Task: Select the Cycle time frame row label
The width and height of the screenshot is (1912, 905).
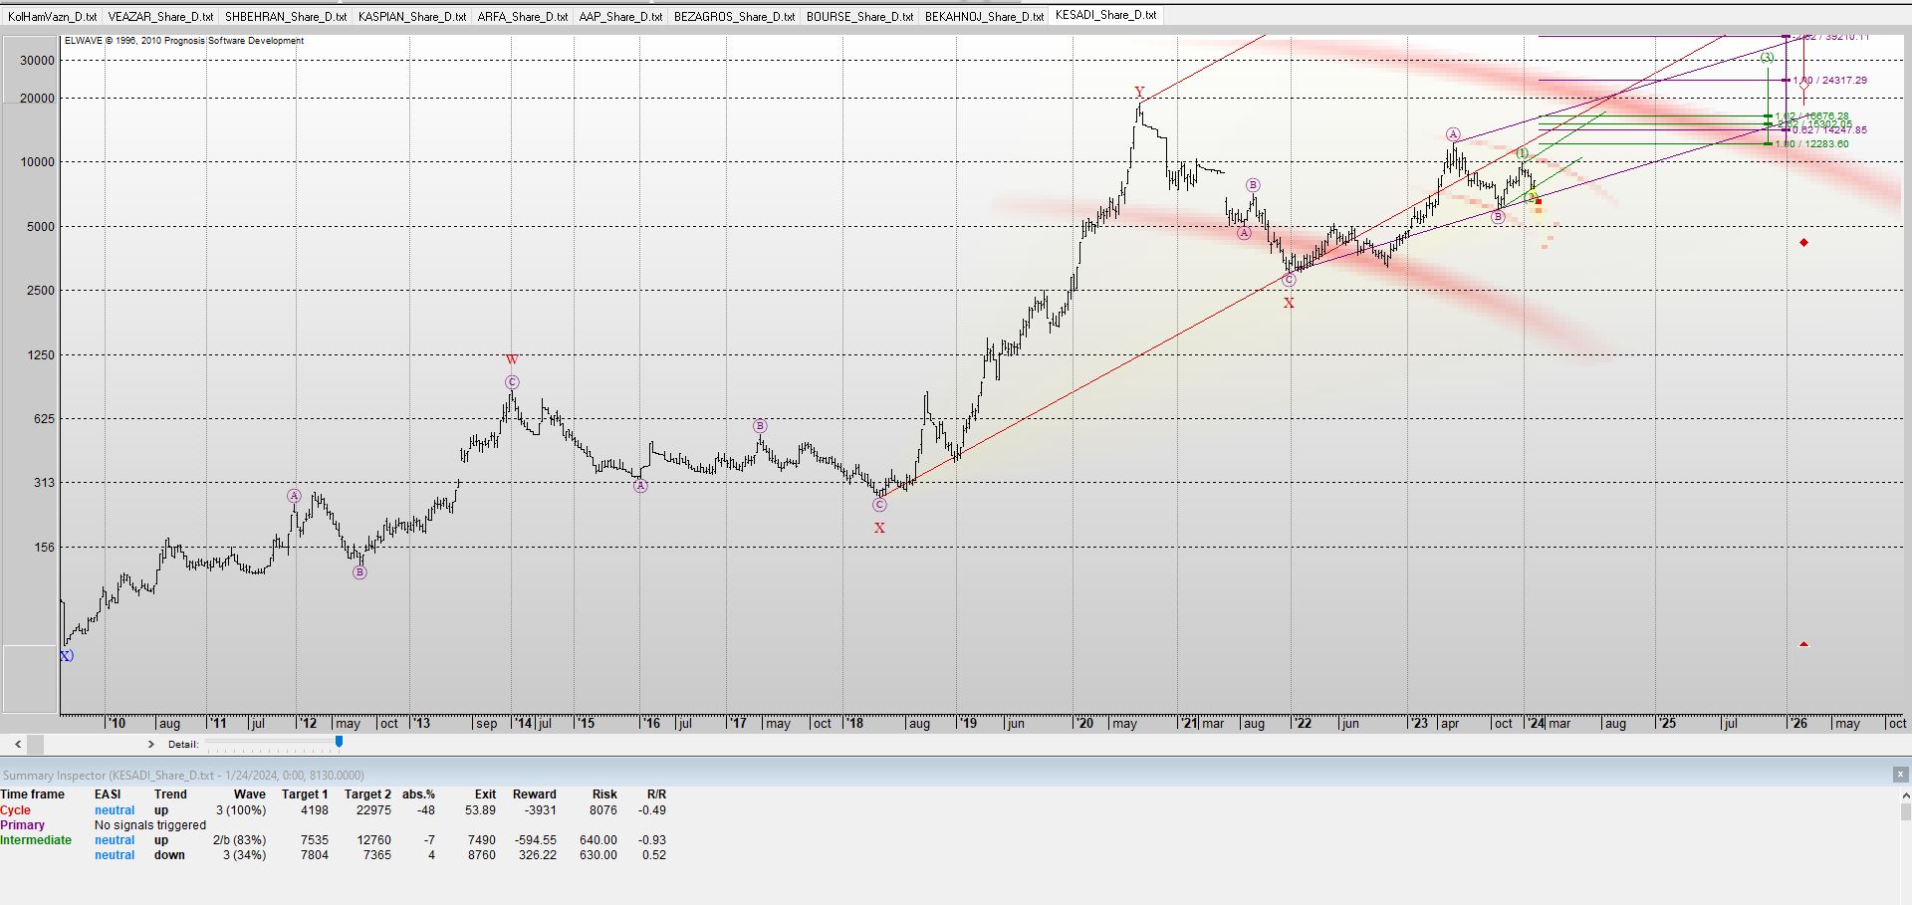Action: click(16, 810)
